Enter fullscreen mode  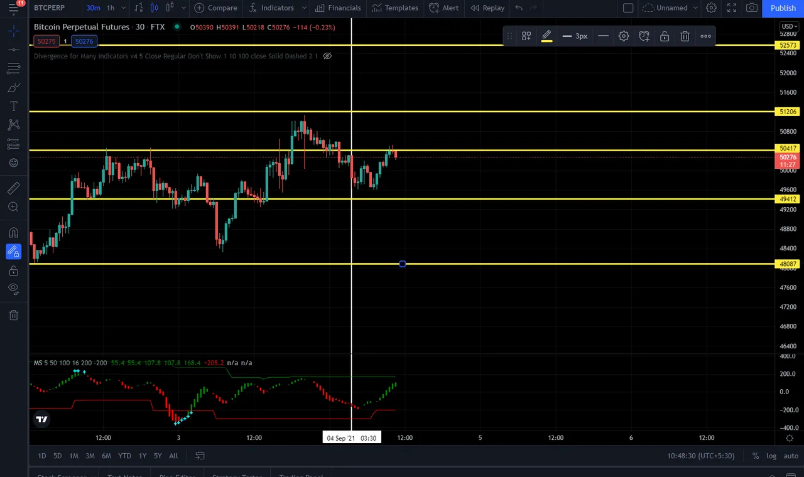pyautogui.click(x=732, y=8)
